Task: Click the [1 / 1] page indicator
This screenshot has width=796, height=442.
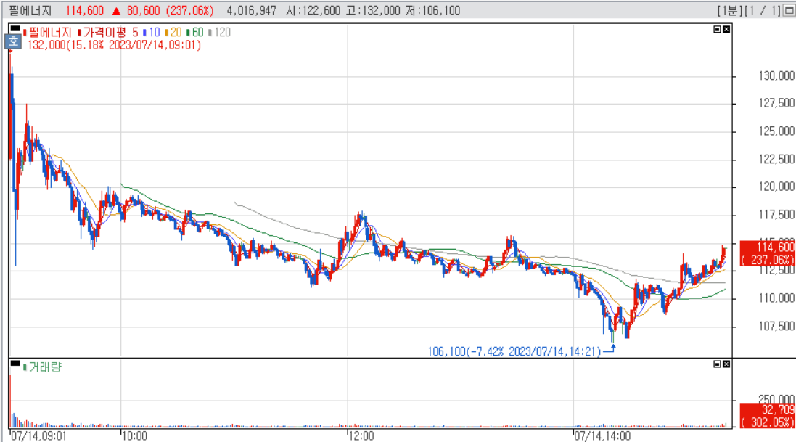Action: (x=763, y=11)
